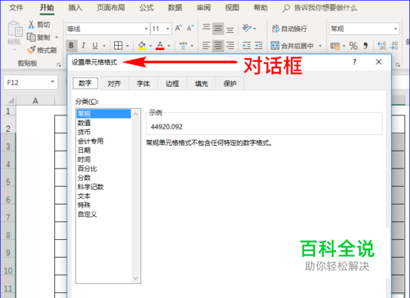
Task: Open the 对齐 tab in dialog
Action: coord(114,84)
